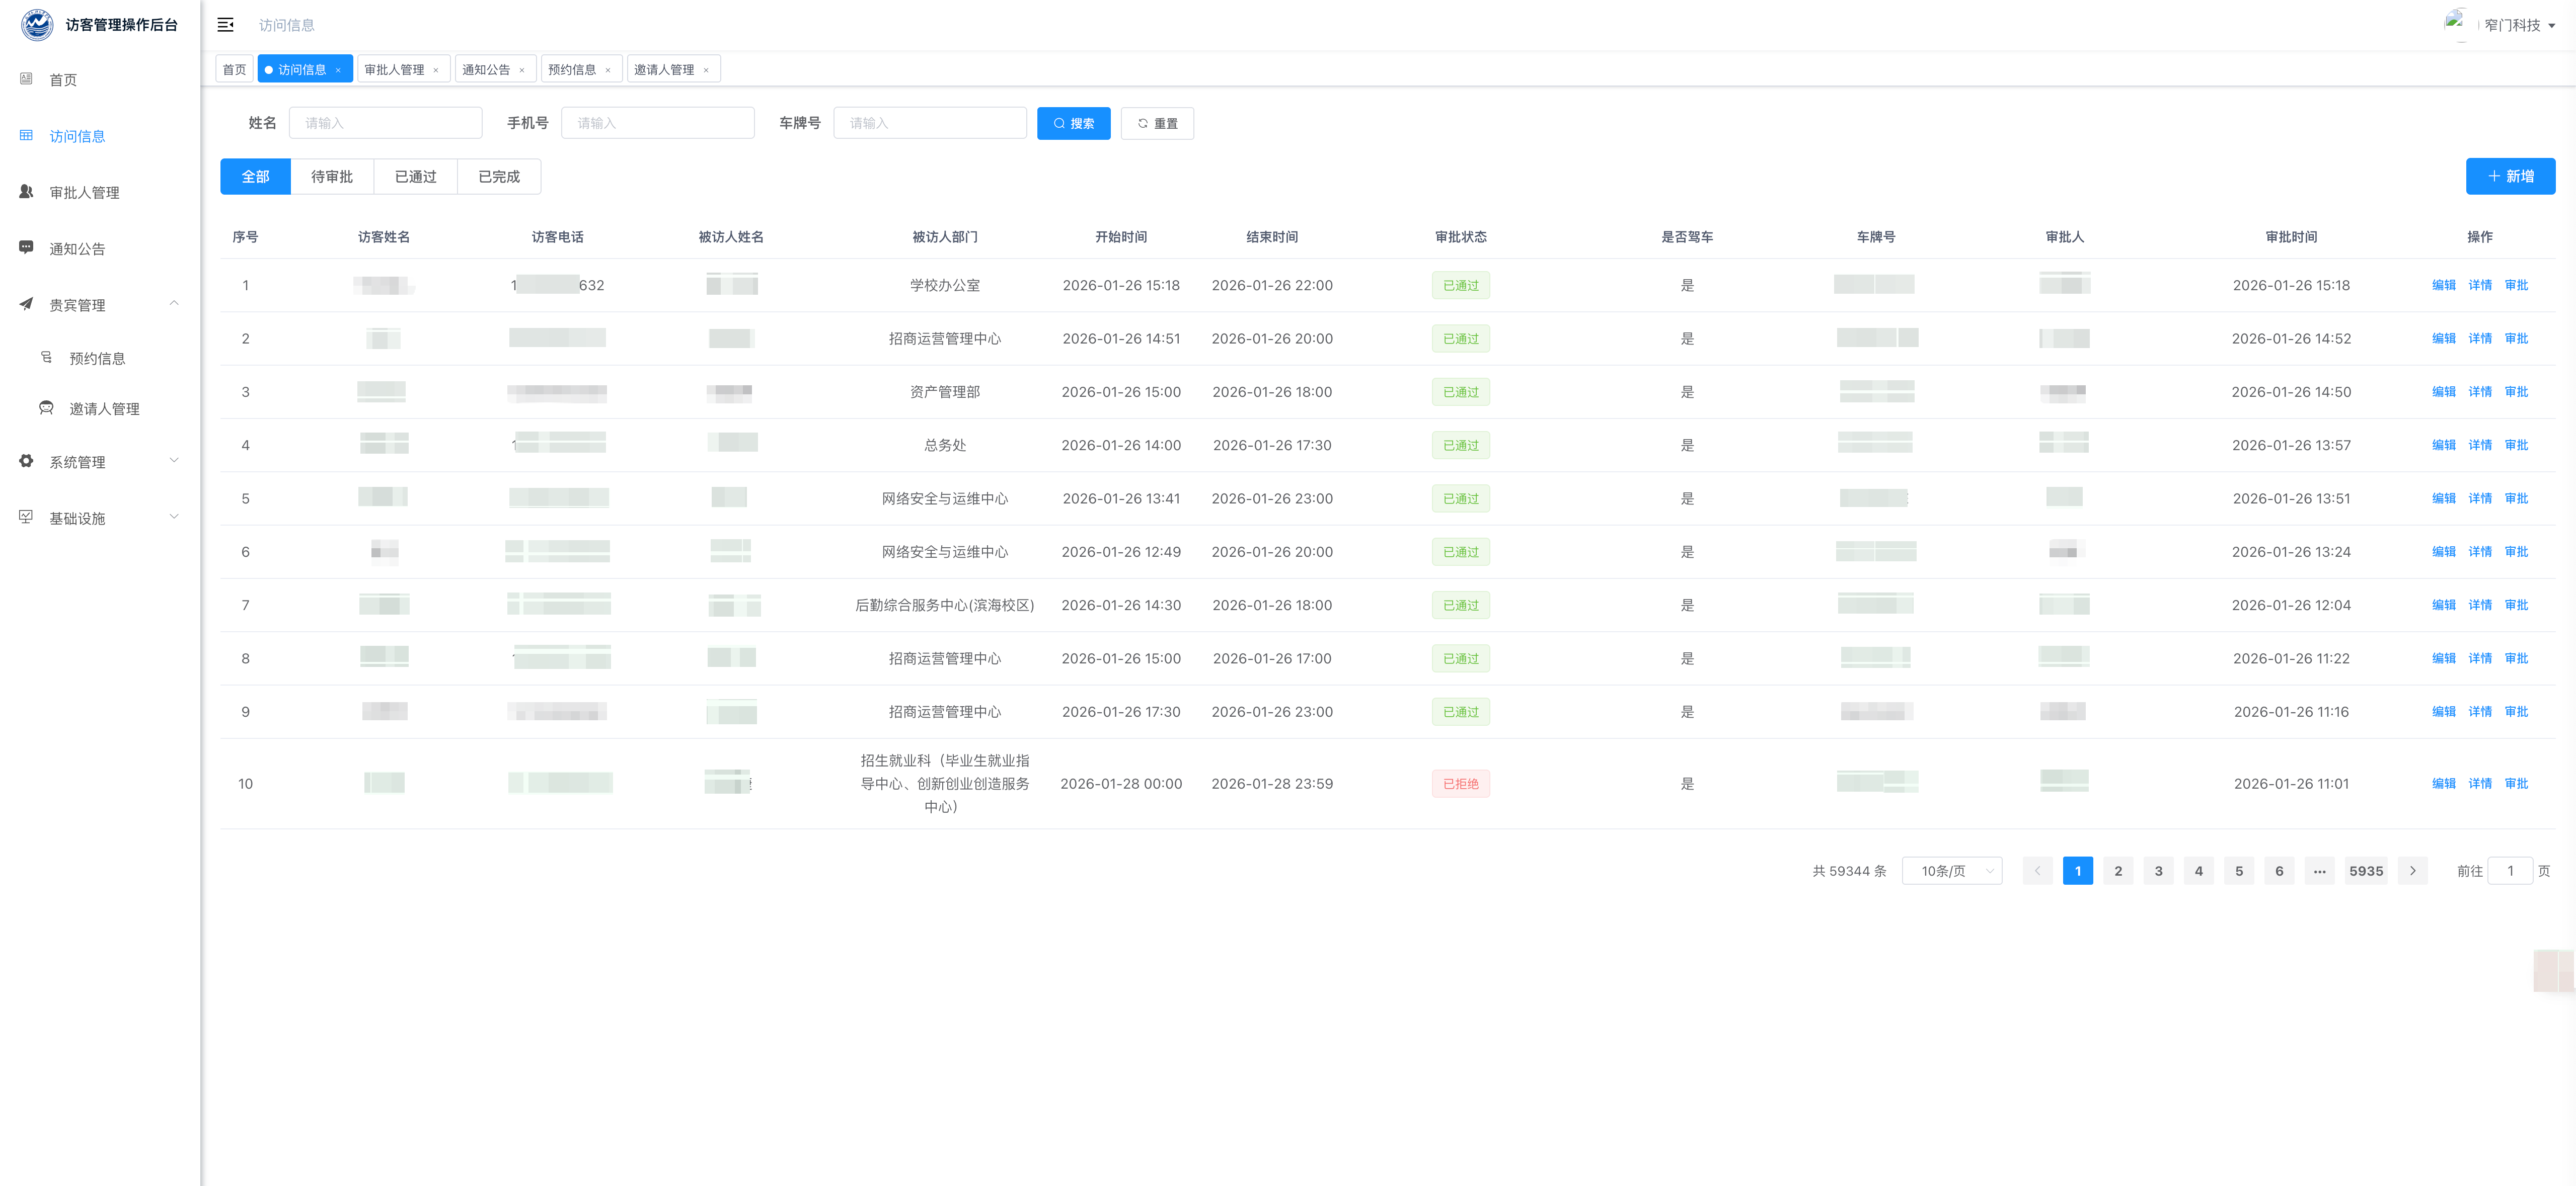Open 通知公告 chat bubble icon

[26, 248]
